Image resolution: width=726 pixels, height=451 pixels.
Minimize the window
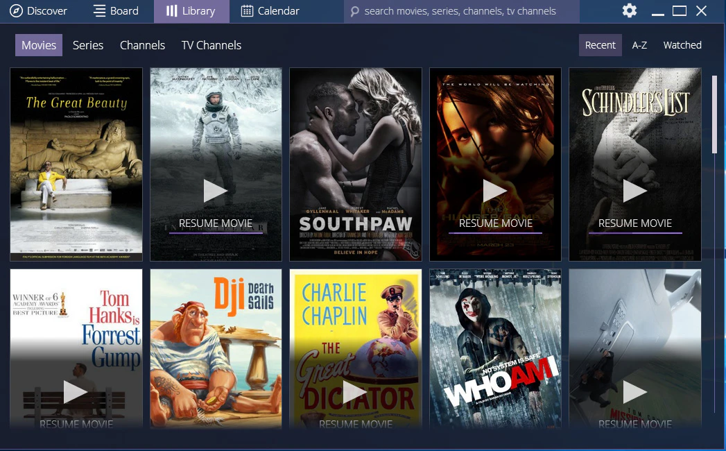click(657, 15)
